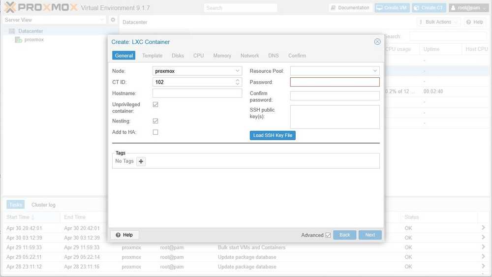Open the root@pam user menu

coord(468,8)
